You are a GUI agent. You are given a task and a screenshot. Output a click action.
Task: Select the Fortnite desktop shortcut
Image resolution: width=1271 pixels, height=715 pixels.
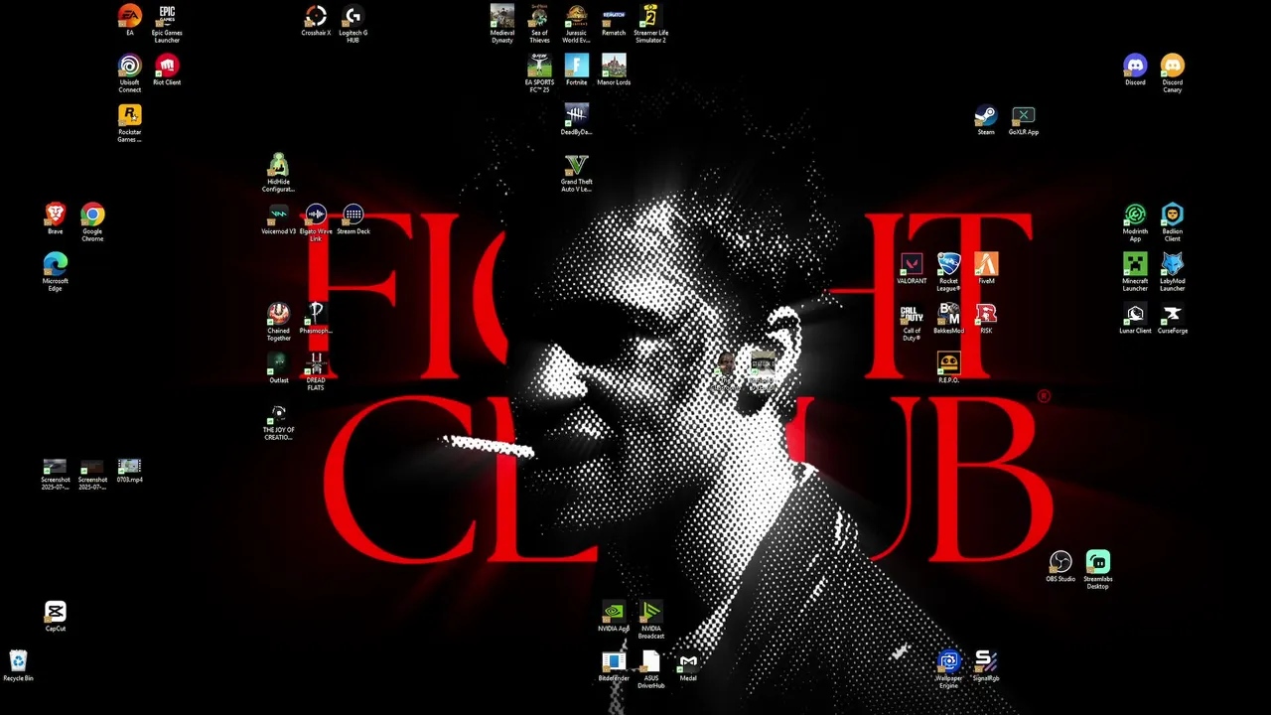[576, 67]
